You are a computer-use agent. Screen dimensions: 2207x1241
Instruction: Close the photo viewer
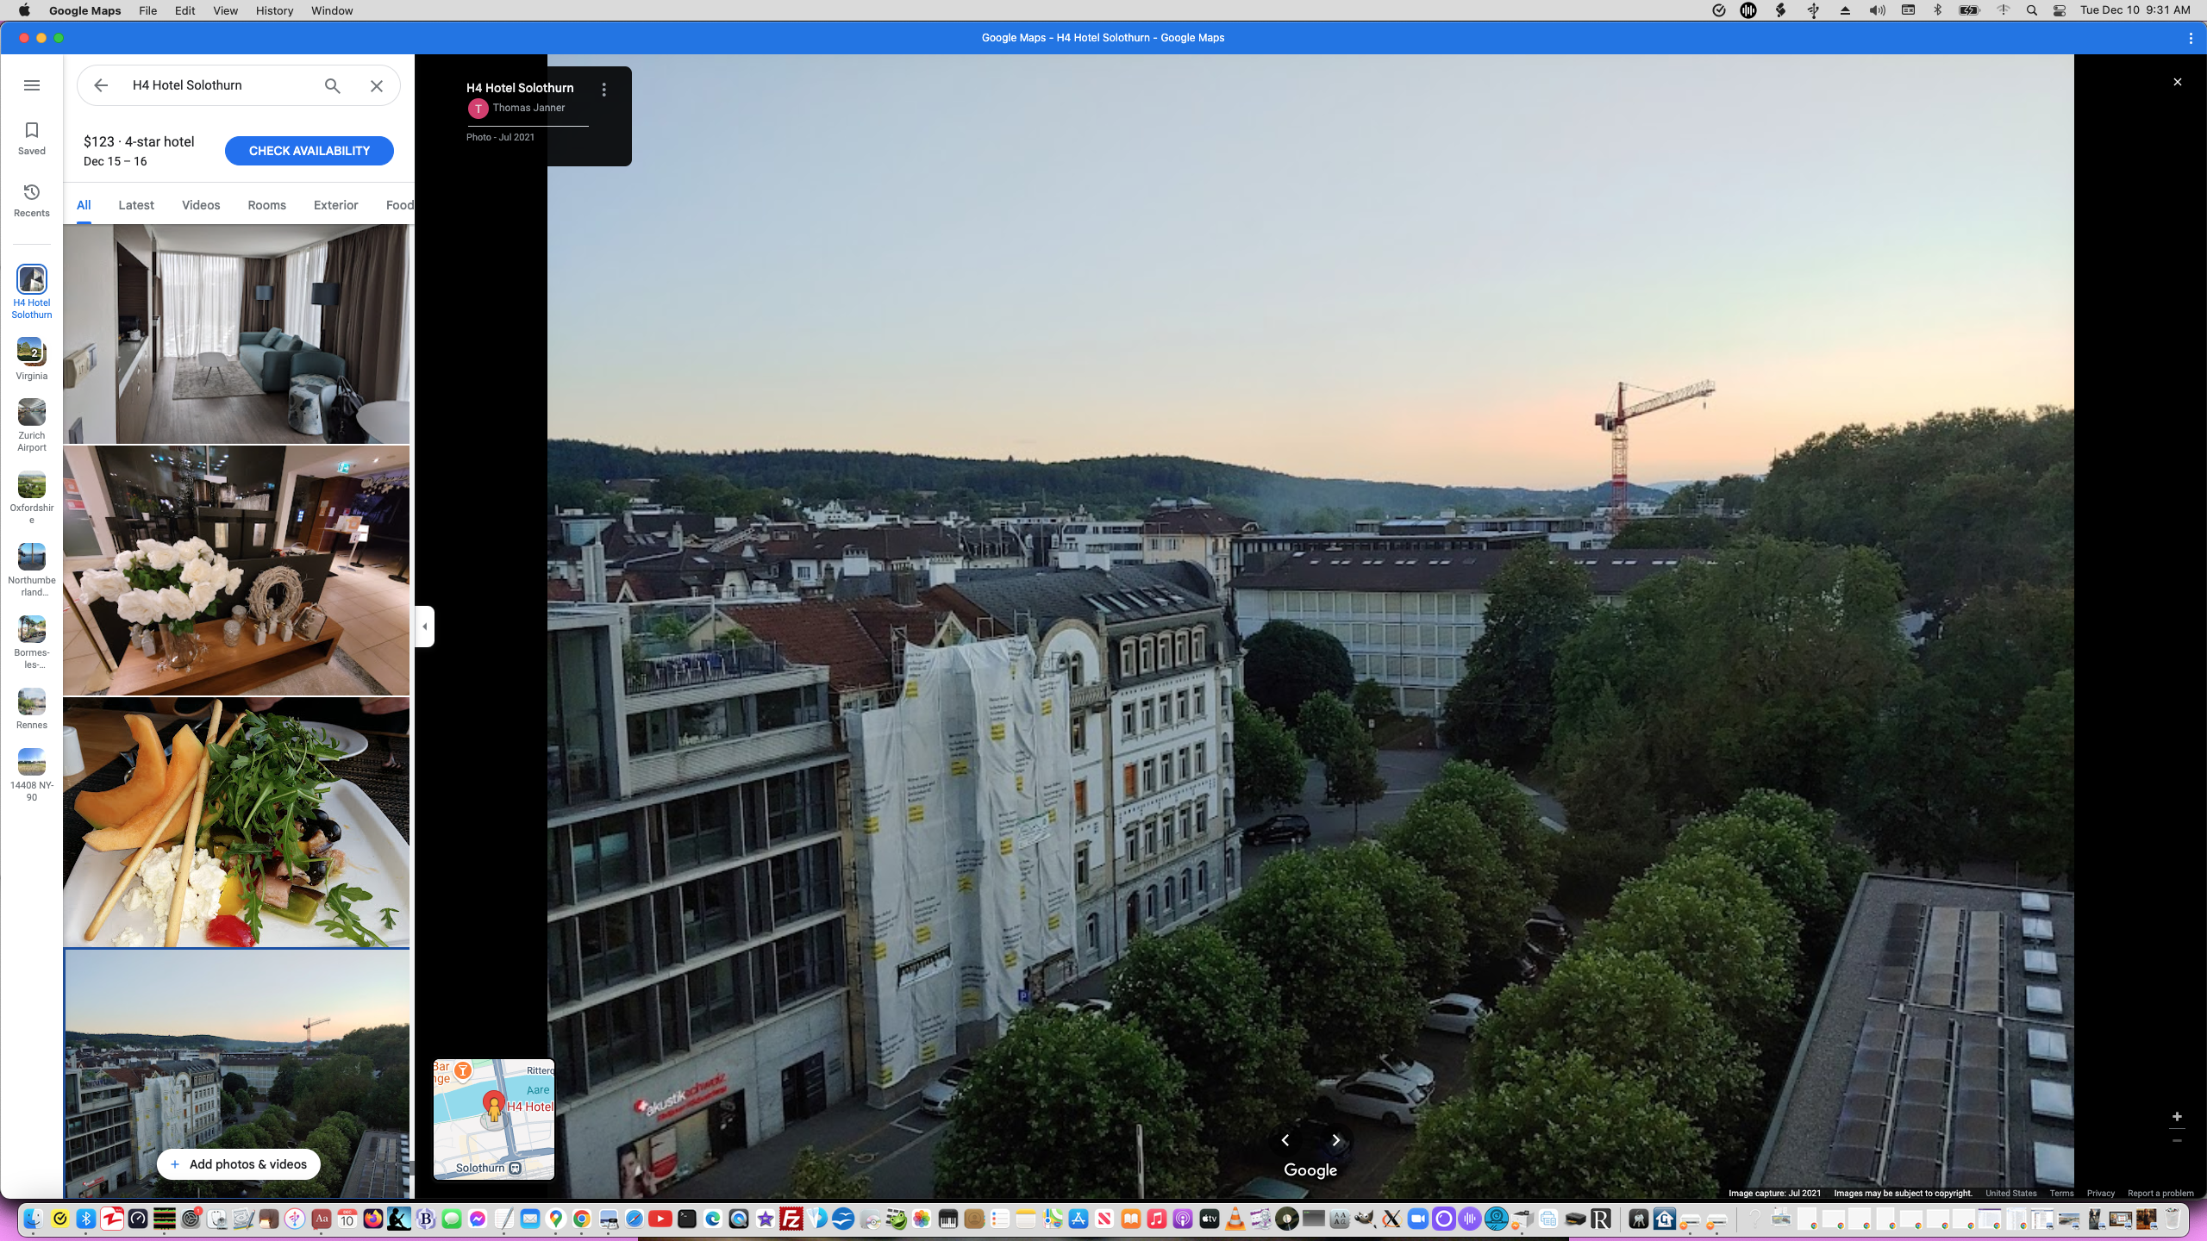(2177, 82)
